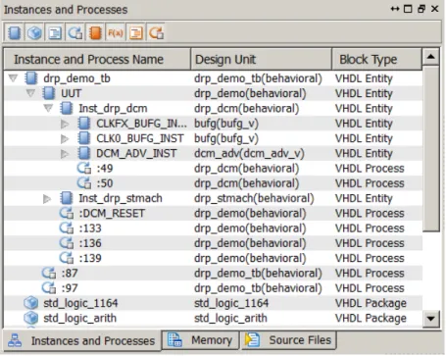Click the process icon beside :49

(84, 169)
